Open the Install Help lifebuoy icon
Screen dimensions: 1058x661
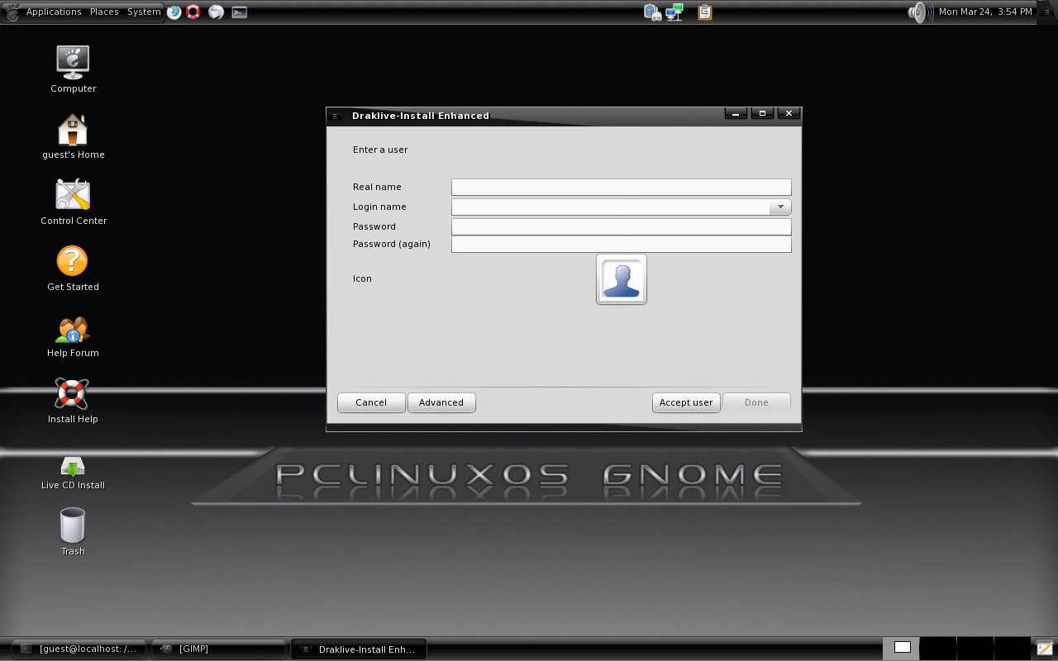[x=72, y=393]
